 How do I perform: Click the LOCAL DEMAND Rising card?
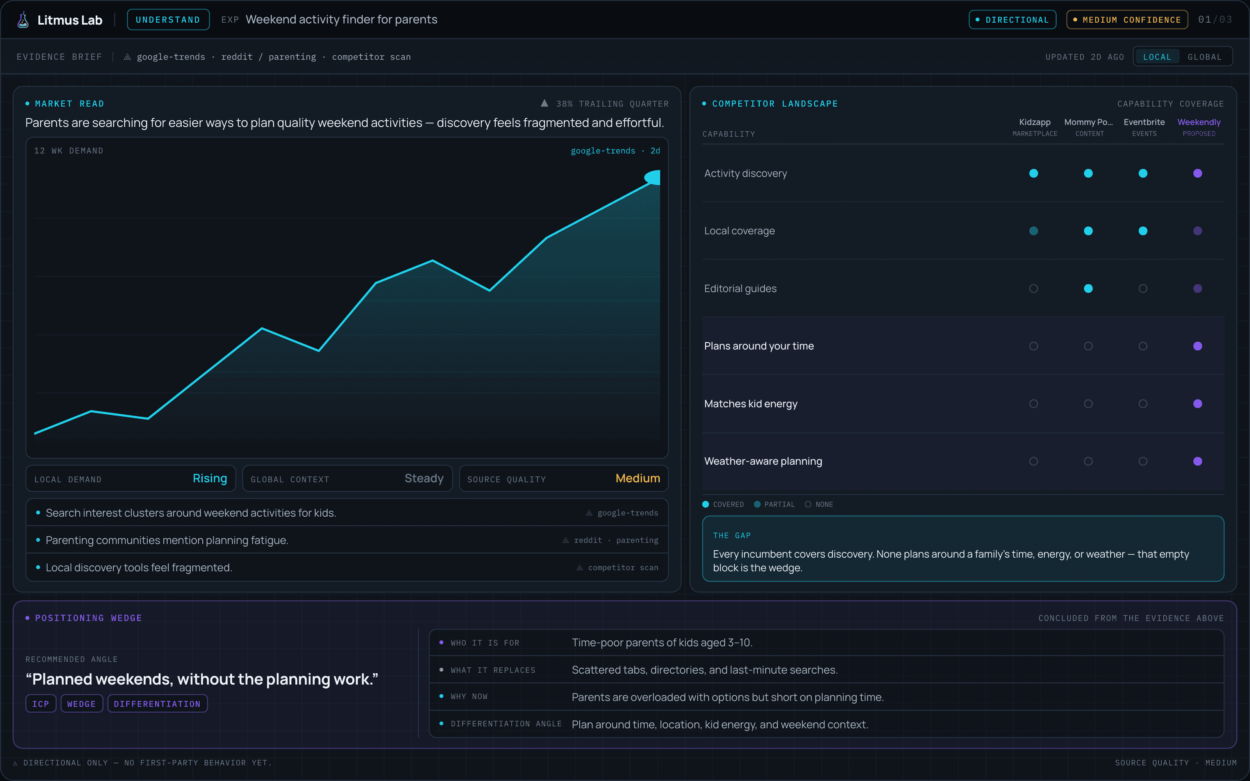click(x=131, y=478)
